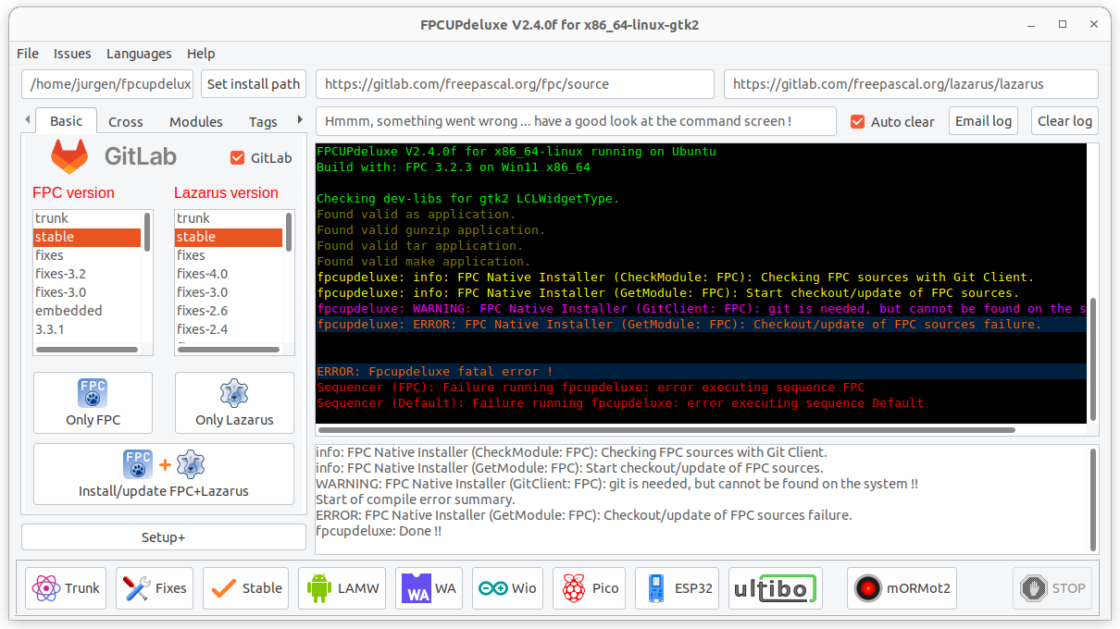
Task: Click the Set install path button
Action: 253,84
